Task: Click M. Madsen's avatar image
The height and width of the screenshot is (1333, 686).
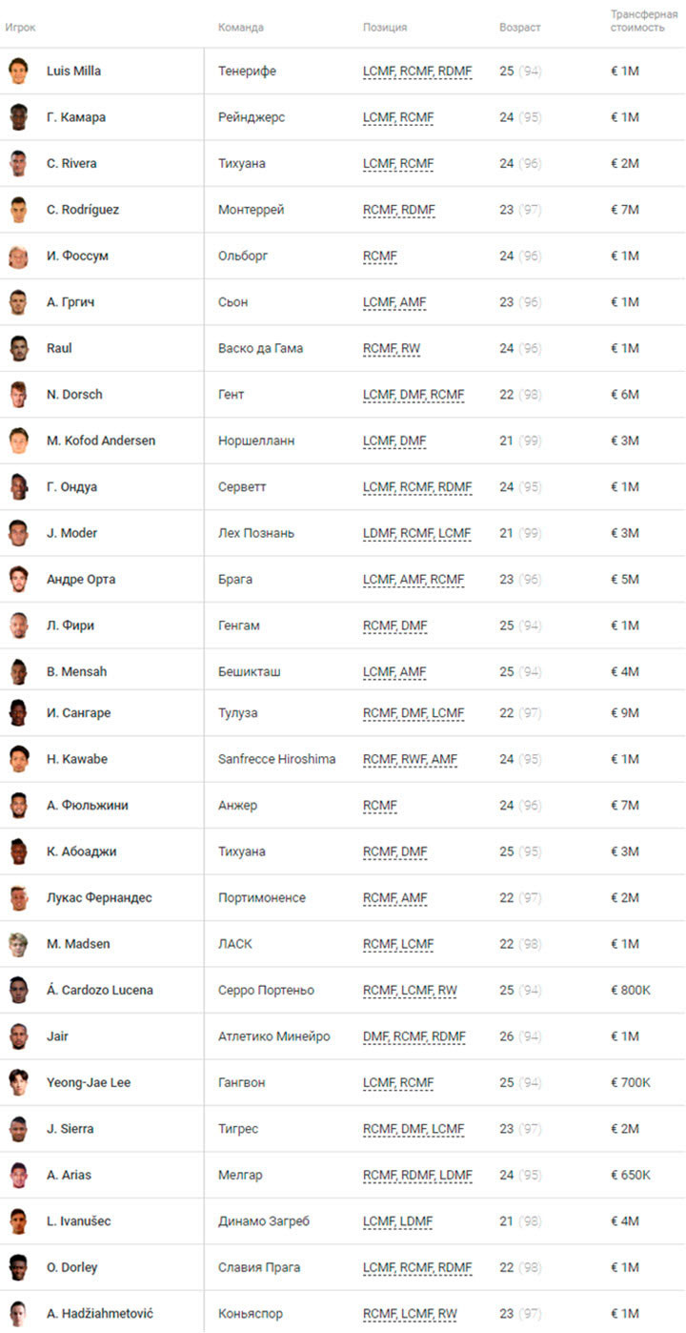Action: tap(18, 944)
